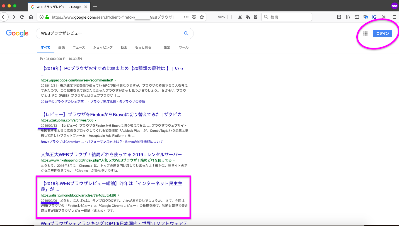Open the Google apps grid
The image size is (399, 226).
coord(365,34)
